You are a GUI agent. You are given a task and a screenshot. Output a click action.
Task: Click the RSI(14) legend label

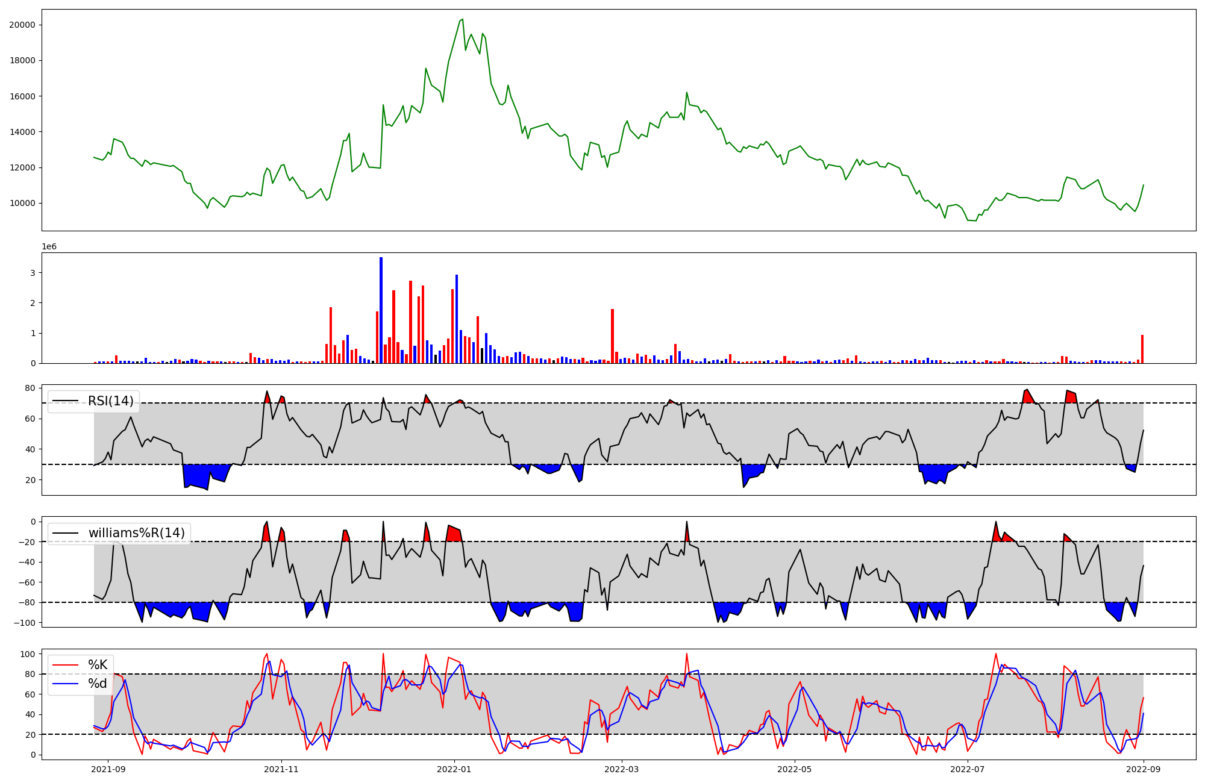tap(110, 401)
